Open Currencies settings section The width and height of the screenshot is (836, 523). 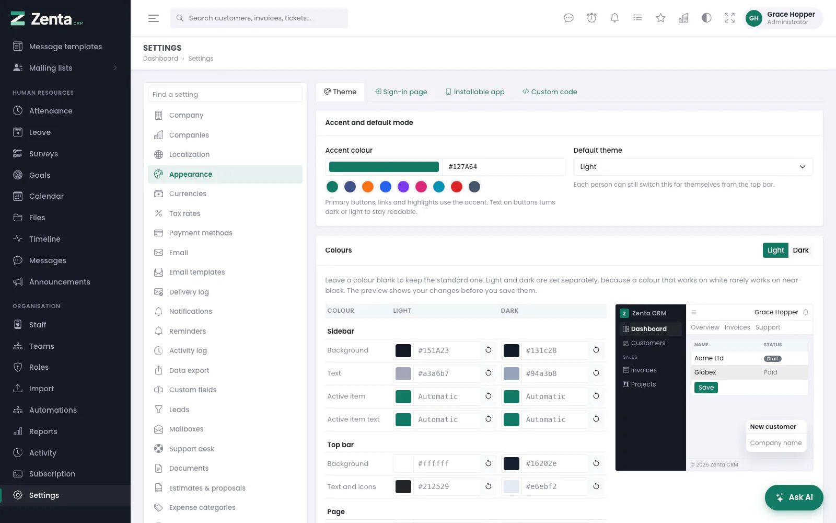[225, 194]
